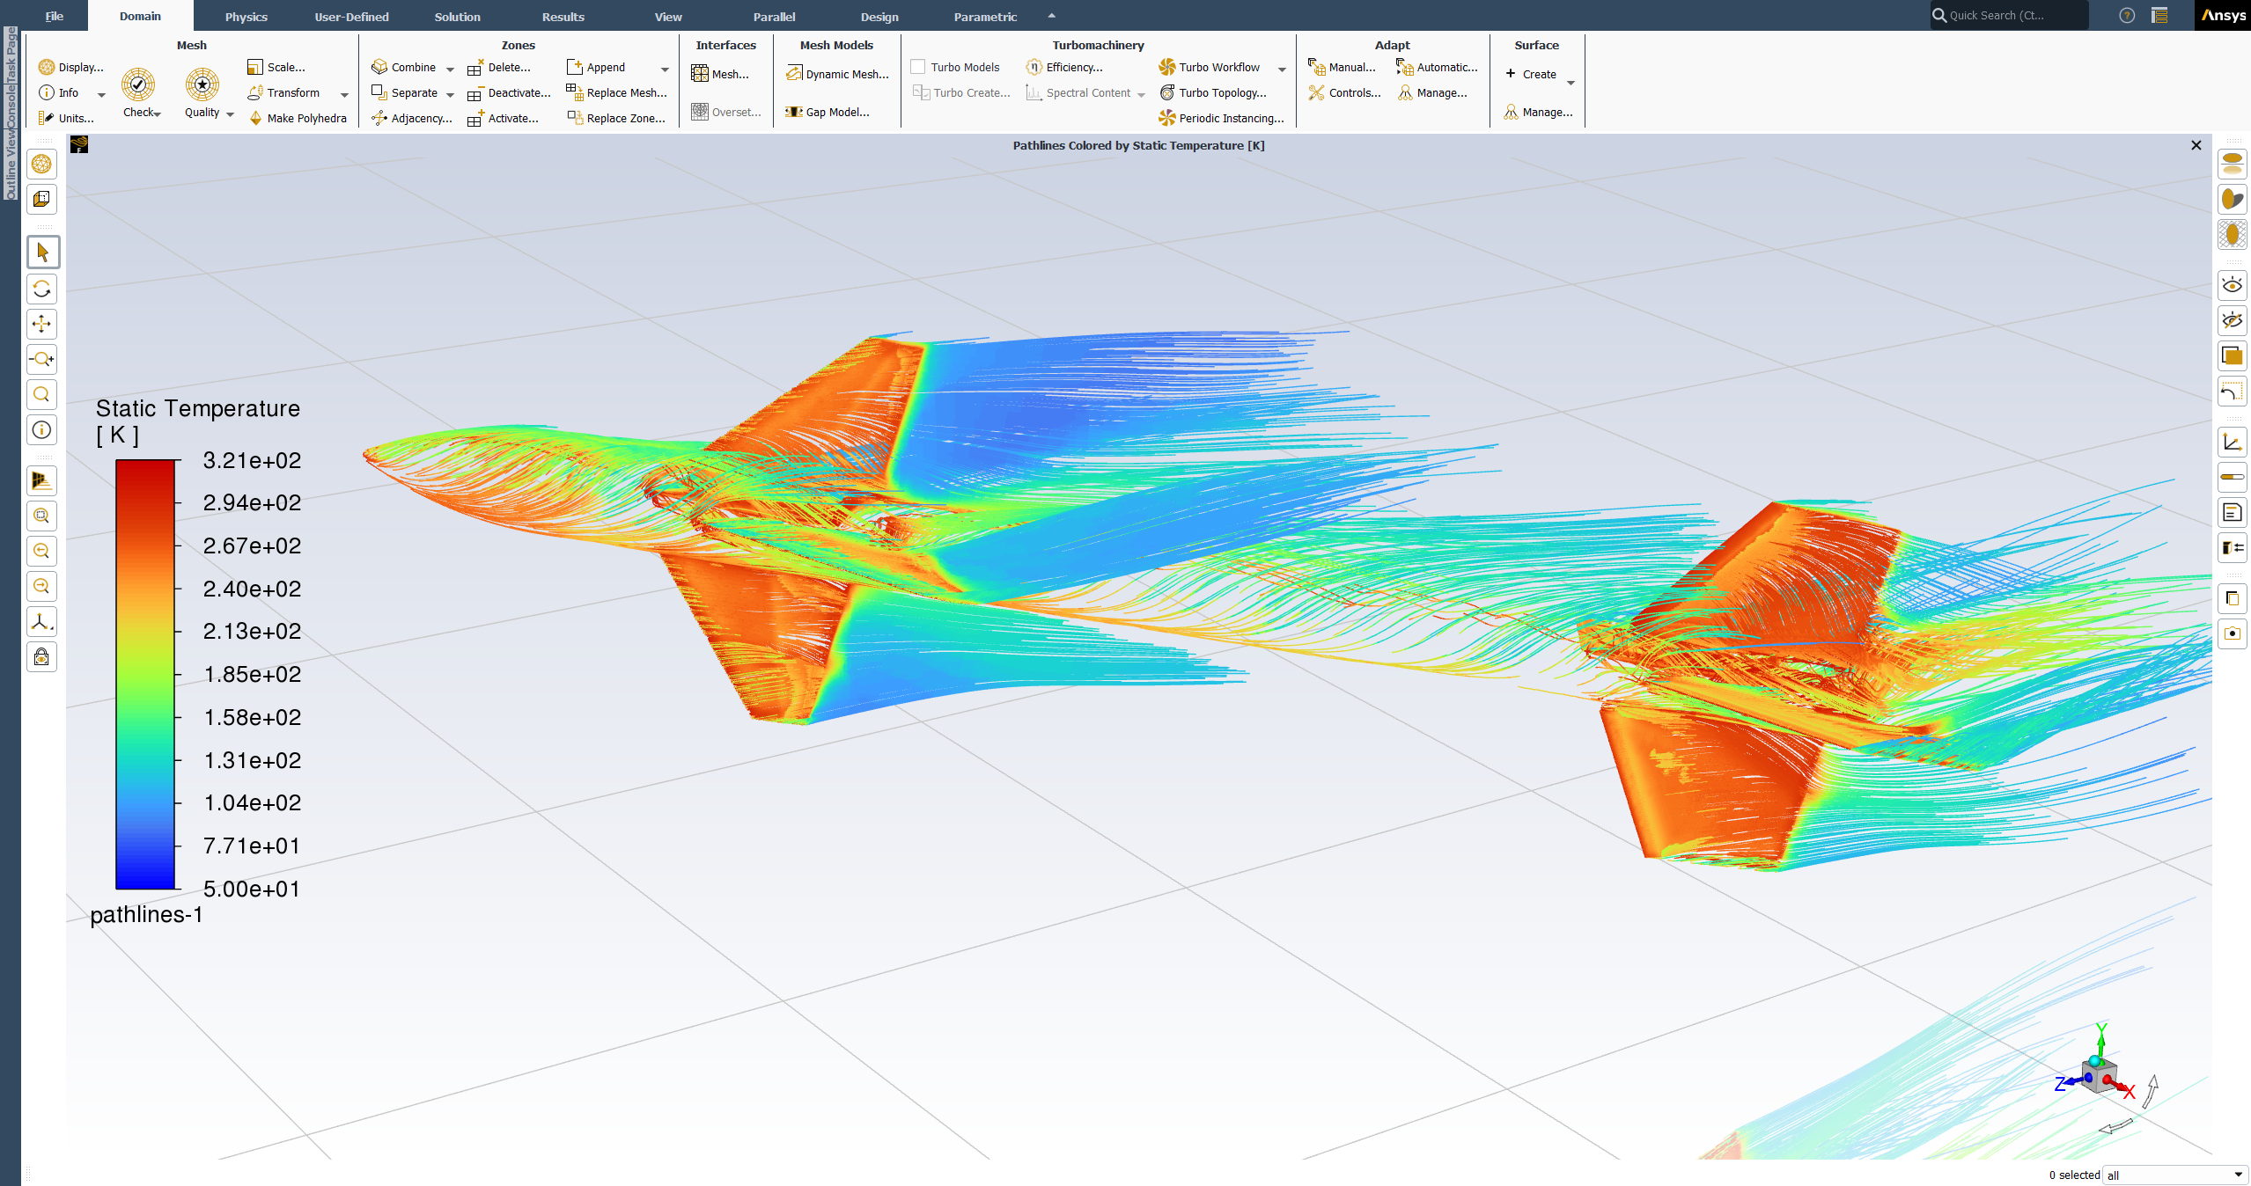
Task: Select the zoom to area tool
Action: click(42, 394)
